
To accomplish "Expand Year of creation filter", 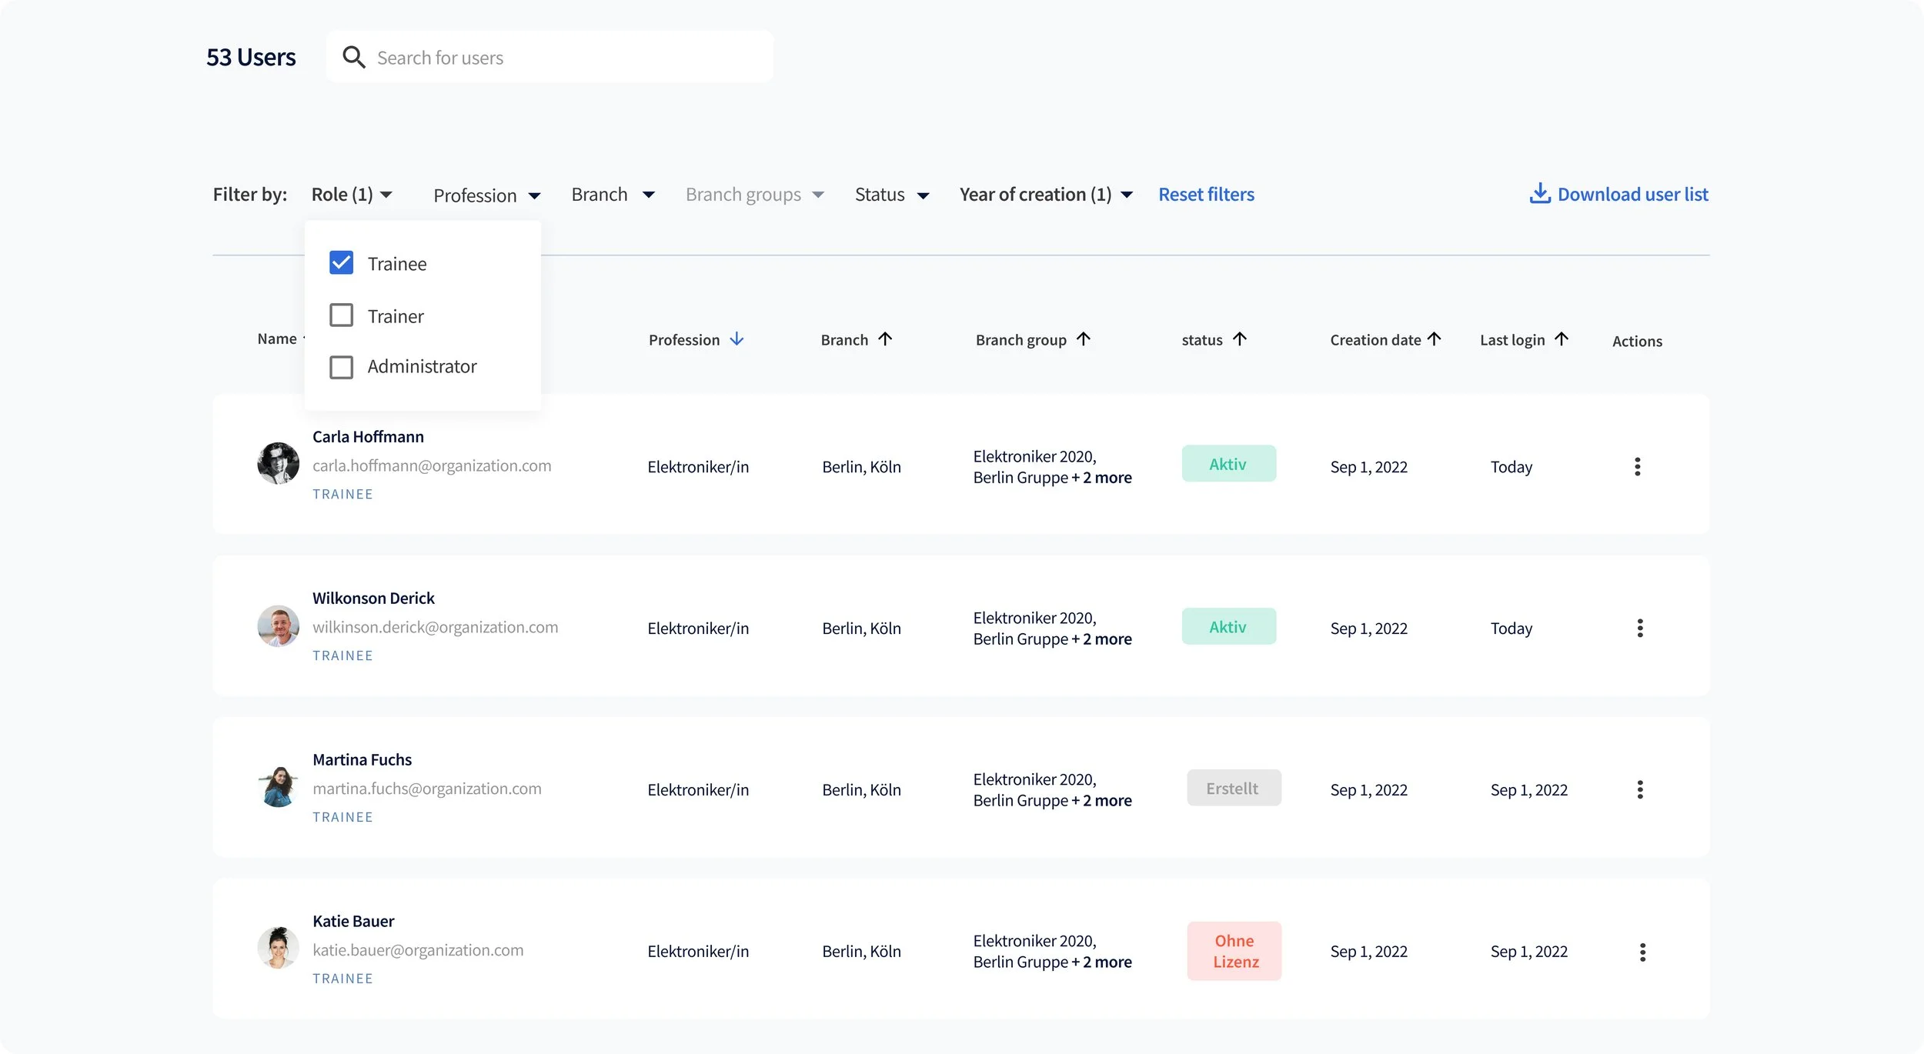I will pos(1045,195).
